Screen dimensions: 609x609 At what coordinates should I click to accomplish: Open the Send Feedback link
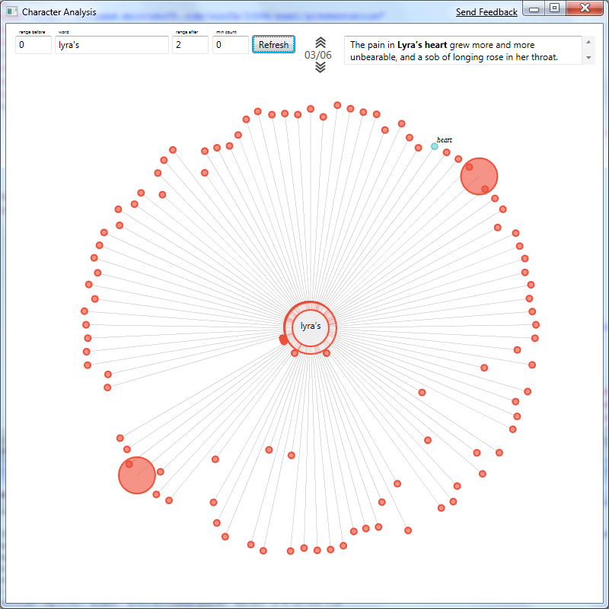click(486, 12)
